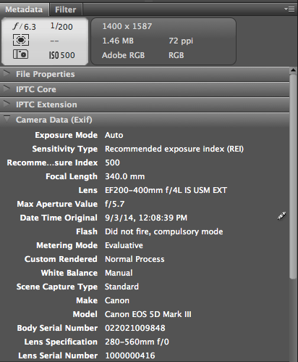Click the Model value Canon EOS 5D Mark III
The image size is (298, 362).
click(x=148, y=314)
